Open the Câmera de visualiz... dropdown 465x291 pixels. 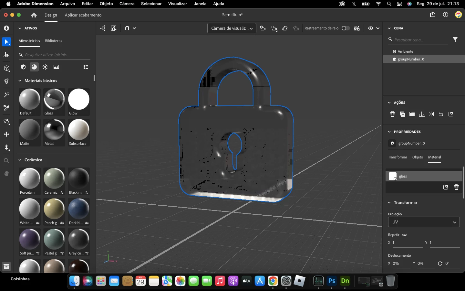232,28
